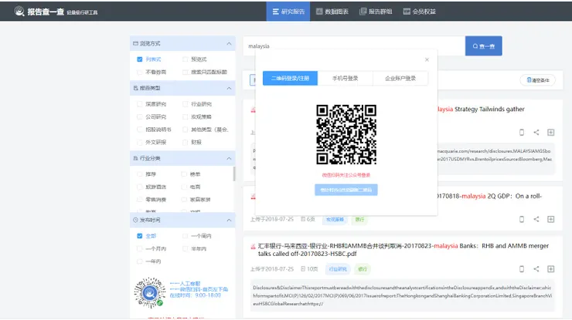Switch to the 企业账户登录 tab

(x=400, y=79)
